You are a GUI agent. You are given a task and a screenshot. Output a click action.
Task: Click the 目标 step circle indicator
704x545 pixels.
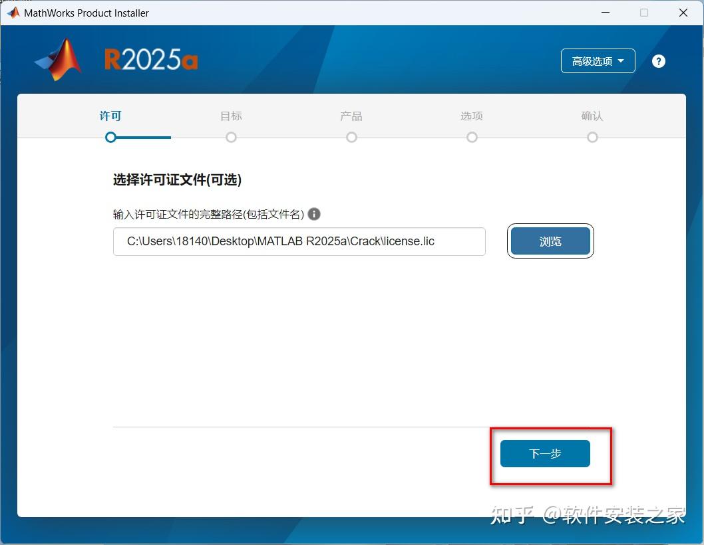[231, 137]
